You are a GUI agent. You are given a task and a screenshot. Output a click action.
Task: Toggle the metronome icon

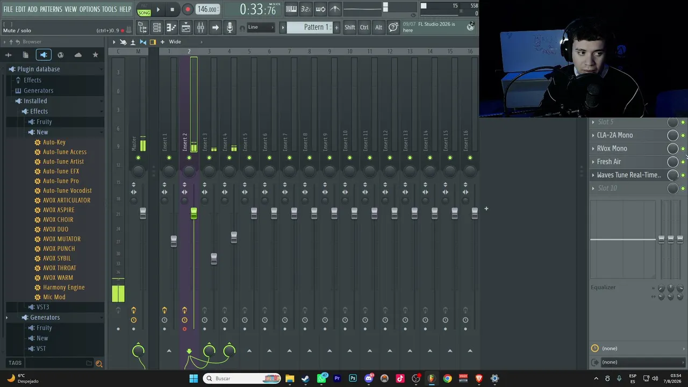[335, 9]
